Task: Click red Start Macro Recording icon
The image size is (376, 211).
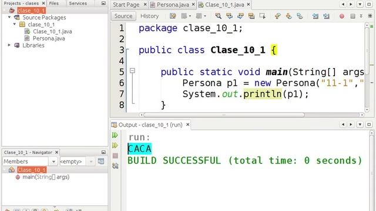Action: (342, 16)
